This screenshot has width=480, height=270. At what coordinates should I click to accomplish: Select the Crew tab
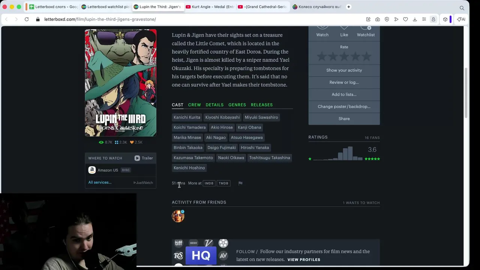point(194,105)
